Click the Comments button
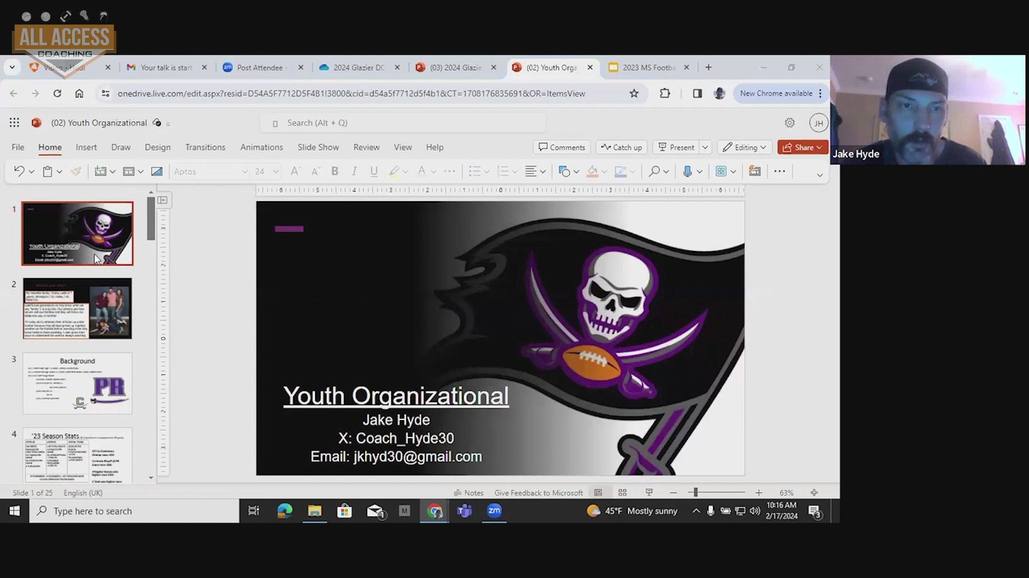The width and height of the screenshot is (1029, 578). [x=562, y=147]
